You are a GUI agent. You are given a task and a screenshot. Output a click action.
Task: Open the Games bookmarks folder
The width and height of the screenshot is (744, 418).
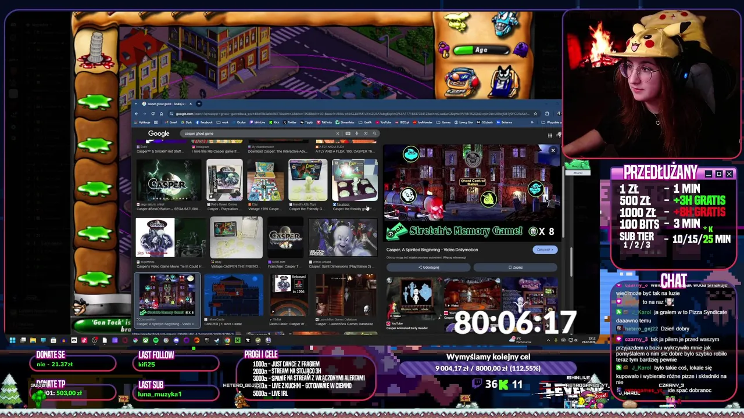pyautogui.click(x=443, y=122)
